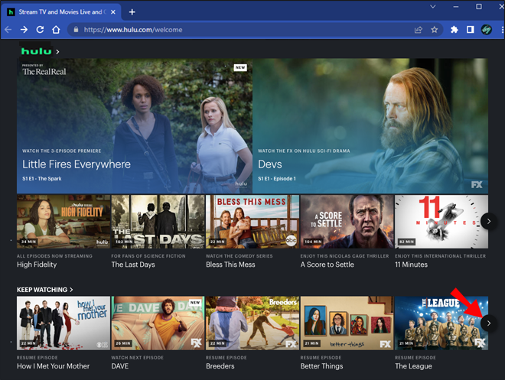Open S1 E1 - The Spark episode label
The width and height of the screenshot is (505, 380).
pos(42,179)
